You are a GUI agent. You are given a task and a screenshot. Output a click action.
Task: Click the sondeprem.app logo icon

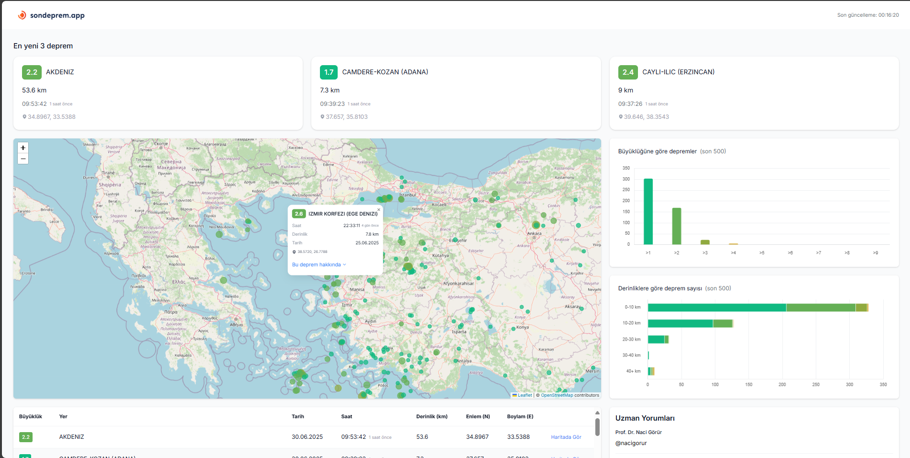22,15
